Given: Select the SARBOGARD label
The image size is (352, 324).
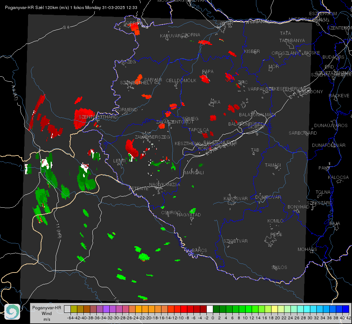Looking at the screenshot, I should click(303, 133).
